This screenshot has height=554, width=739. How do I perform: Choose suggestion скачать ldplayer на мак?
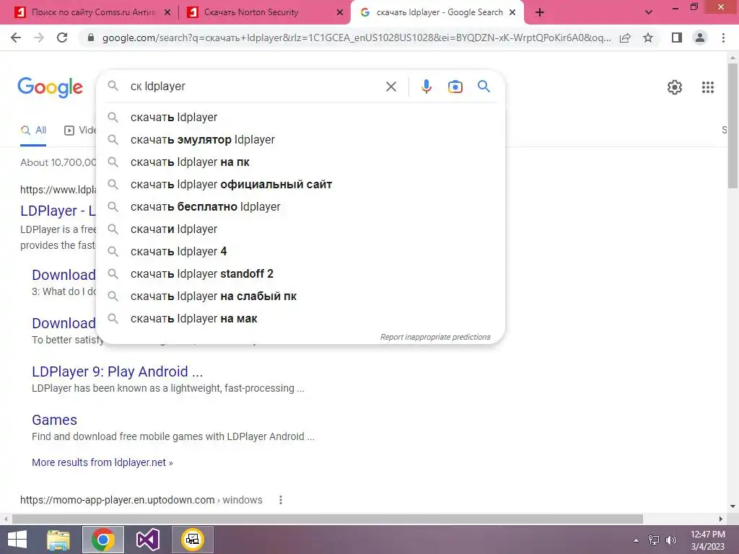click(301, 318)
